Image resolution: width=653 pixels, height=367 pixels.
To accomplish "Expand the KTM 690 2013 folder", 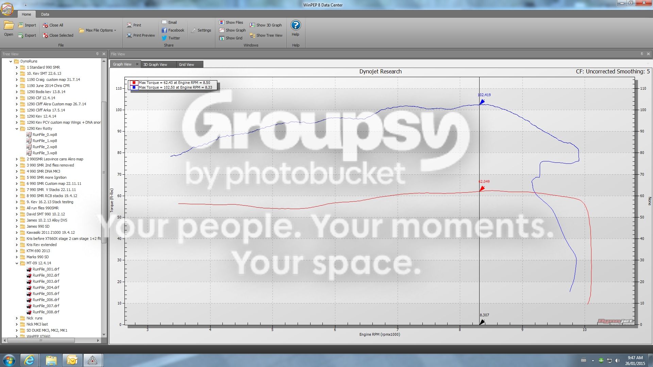I will (x=17, y=251).
